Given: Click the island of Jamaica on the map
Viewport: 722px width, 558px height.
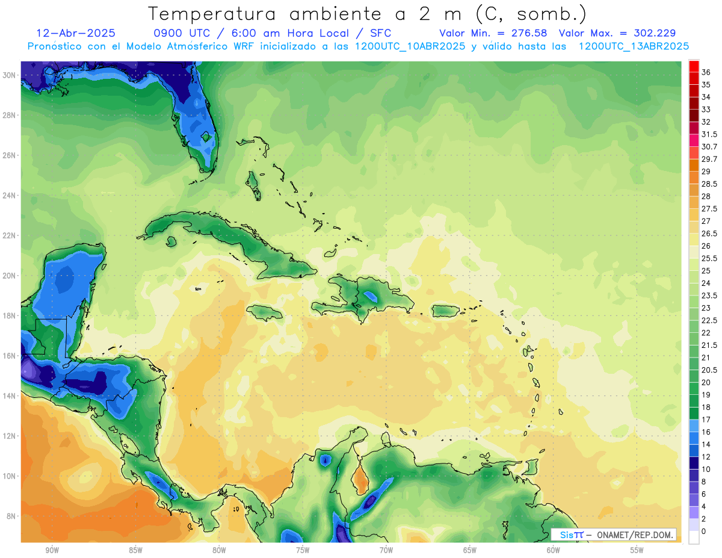Looking at the screenshot, I should (x=264, y=312).
